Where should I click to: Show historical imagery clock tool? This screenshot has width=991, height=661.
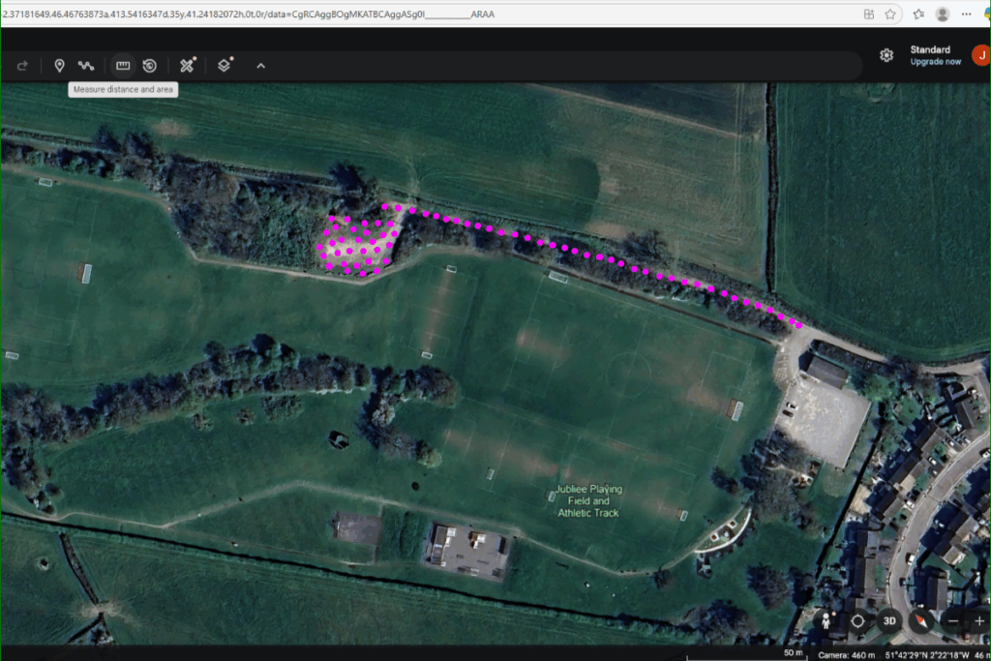pyautogui.click(x=150, y=65)
